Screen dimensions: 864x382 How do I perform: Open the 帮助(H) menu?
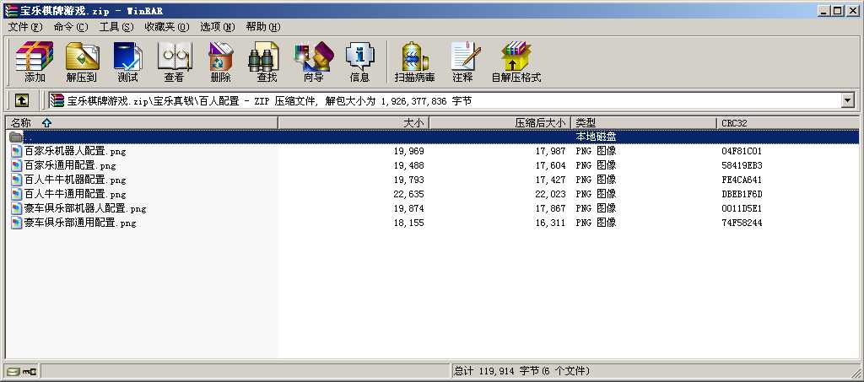tap(263, 26)
